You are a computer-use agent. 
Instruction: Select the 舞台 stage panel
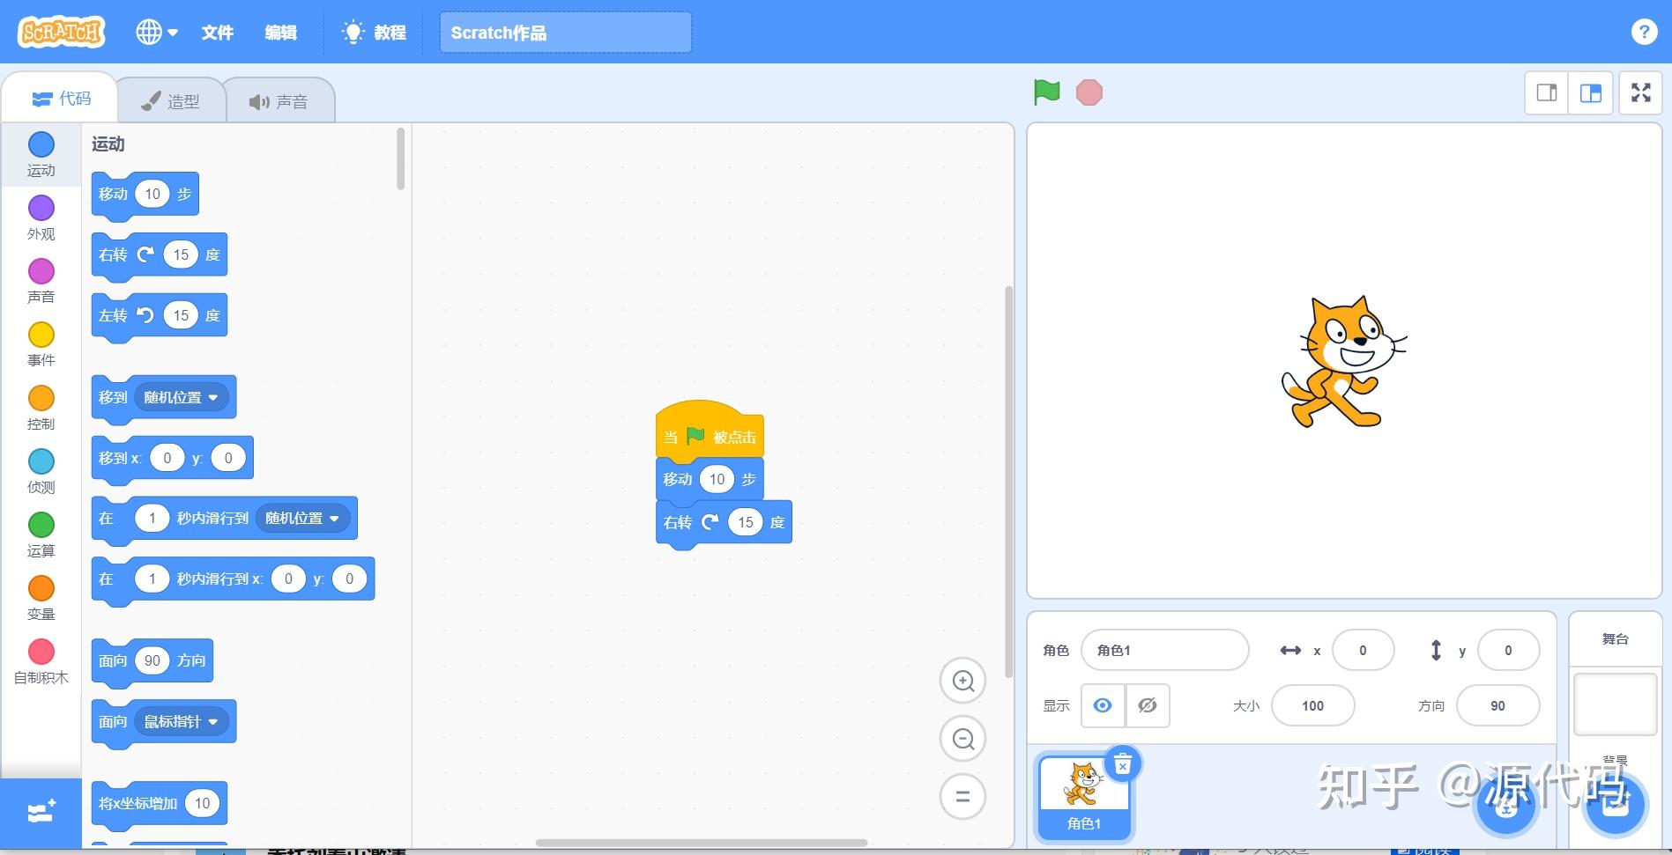(x=1615, y=639)
